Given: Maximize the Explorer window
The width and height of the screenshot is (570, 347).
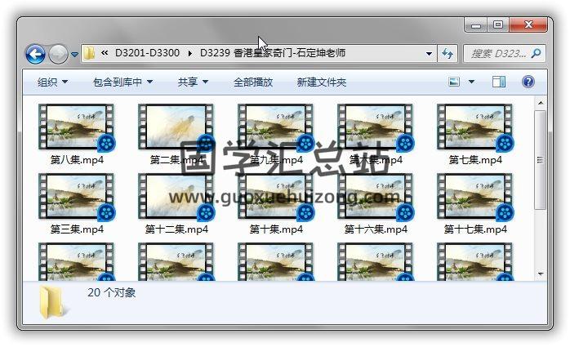Looking at the screenshot, I should (x=498, y=24).
